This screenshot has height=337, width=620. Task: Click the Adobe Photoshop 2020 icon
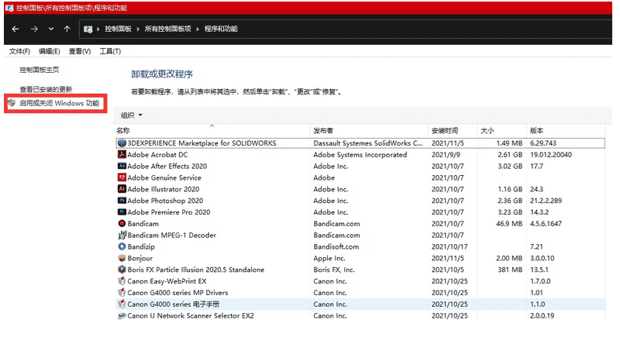coord(122,201)
